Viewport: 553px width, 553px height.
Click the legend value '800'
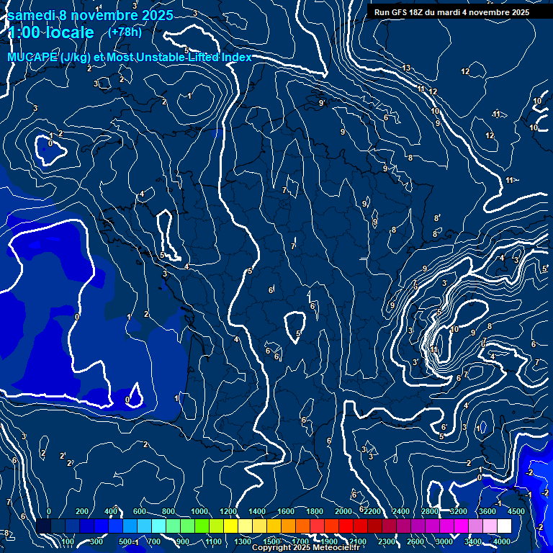point(168,511)
